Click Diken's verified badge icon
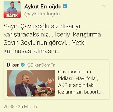Image resolution: width=113 pixels, height=112 pixels. pyautogui.click(x=23, y=65)
